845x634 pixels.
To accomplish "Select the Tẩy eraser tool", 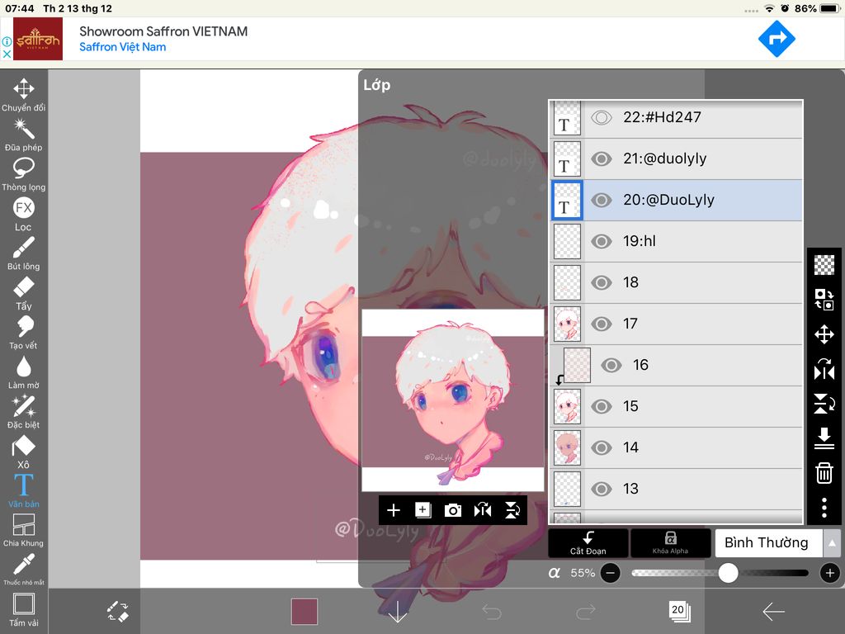I will 24,293.
